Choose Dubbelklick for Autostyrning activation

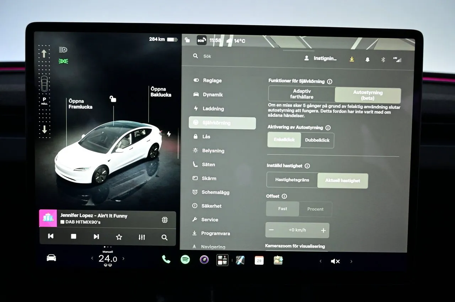(x=317, y=140)
